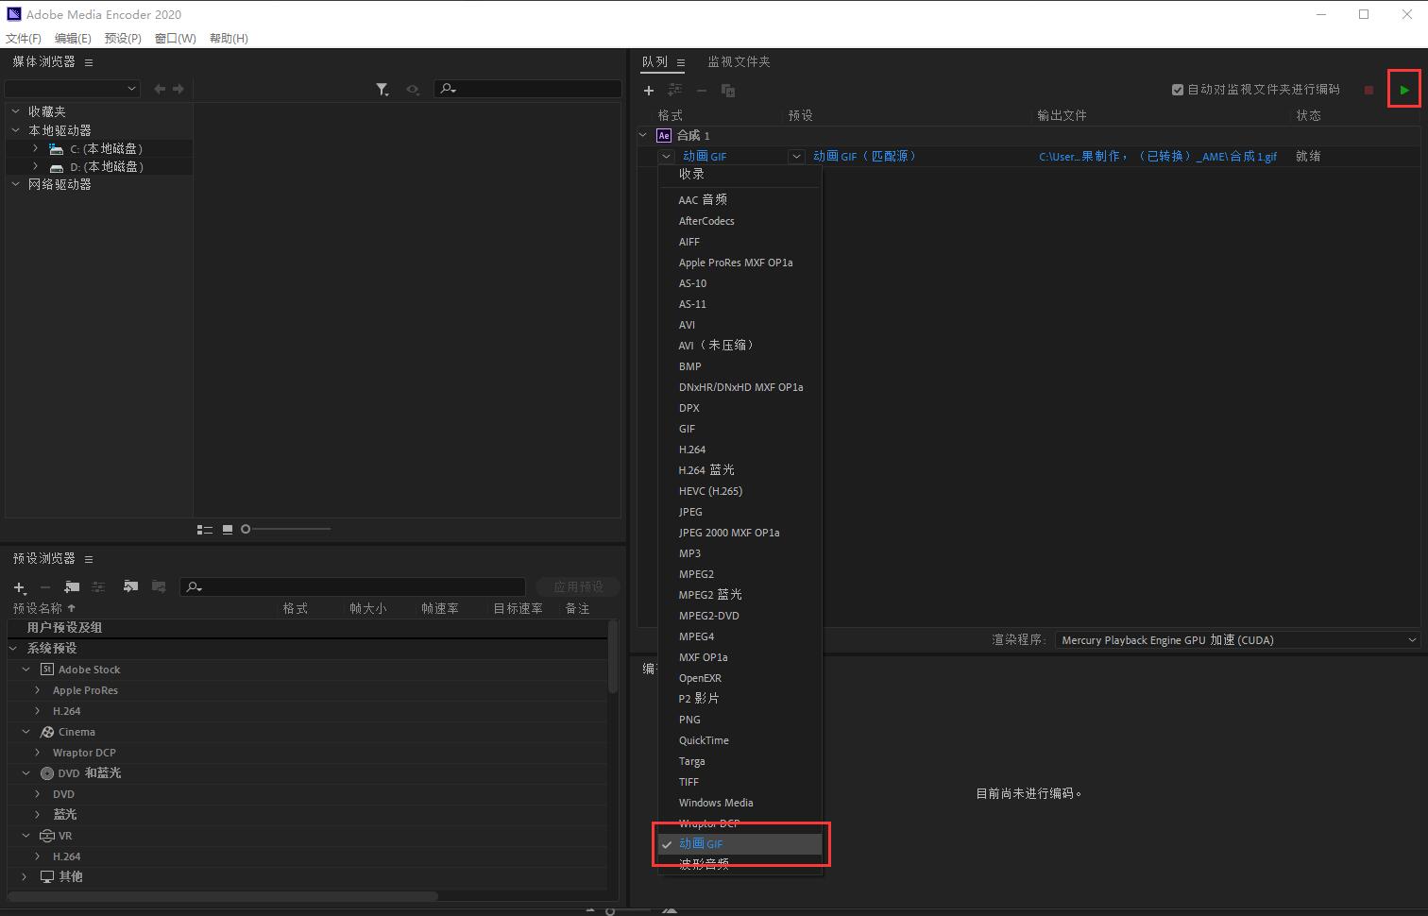Screen dimensions: 1428x916
Task: Choose 动画 GIF checked format entry
Action: pos(739,844)
